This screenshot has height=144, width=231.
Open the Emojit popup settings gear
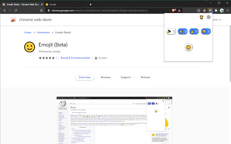209,17
